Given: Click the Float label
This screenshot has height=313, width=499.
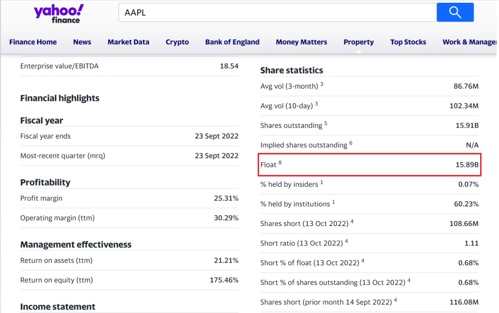Looking at the screenshot, I should click(271, 165).
